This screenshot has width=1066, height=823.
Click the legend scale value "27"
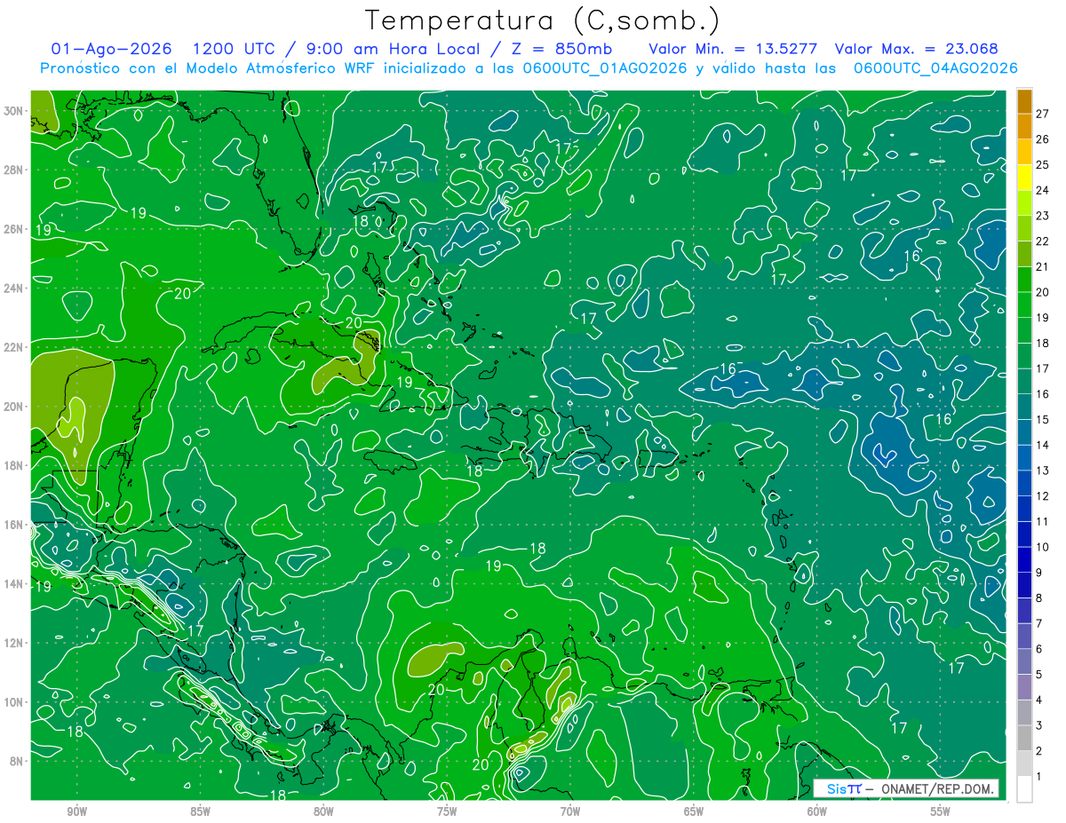1043,114
